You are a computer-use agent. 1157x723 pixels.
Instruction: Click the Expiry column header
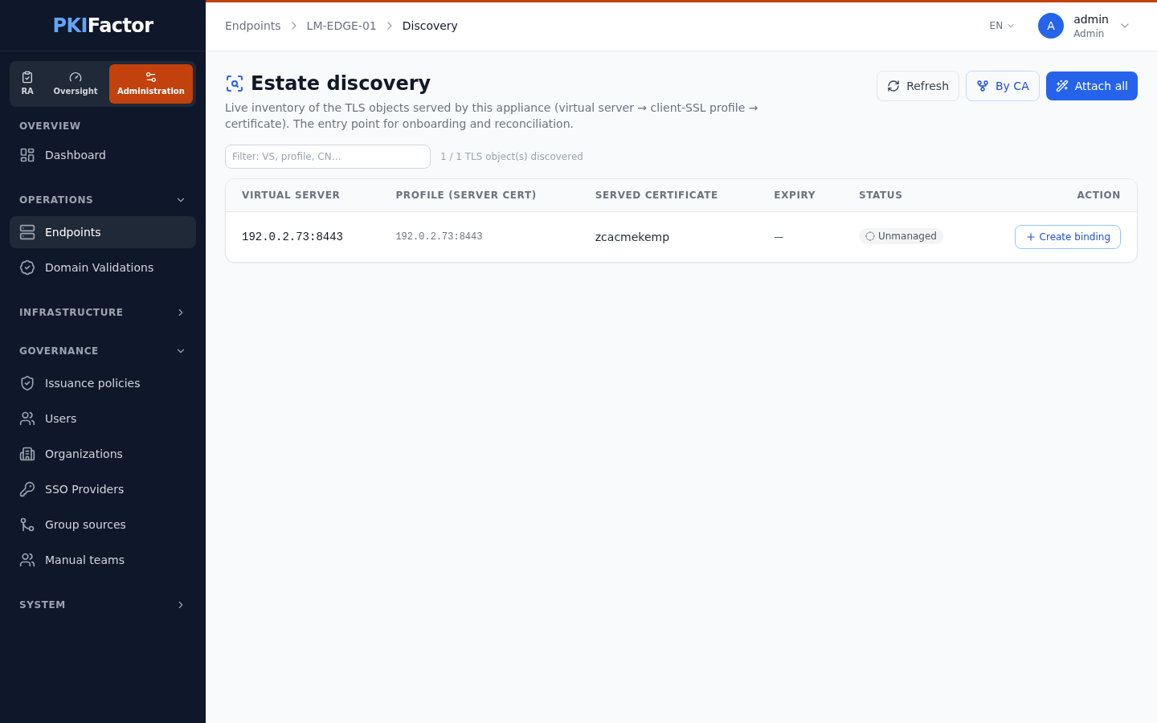[x=795, y=195]
